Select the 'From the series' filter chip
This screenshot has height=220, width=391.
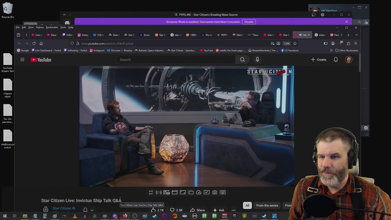(x=267, y=205)
